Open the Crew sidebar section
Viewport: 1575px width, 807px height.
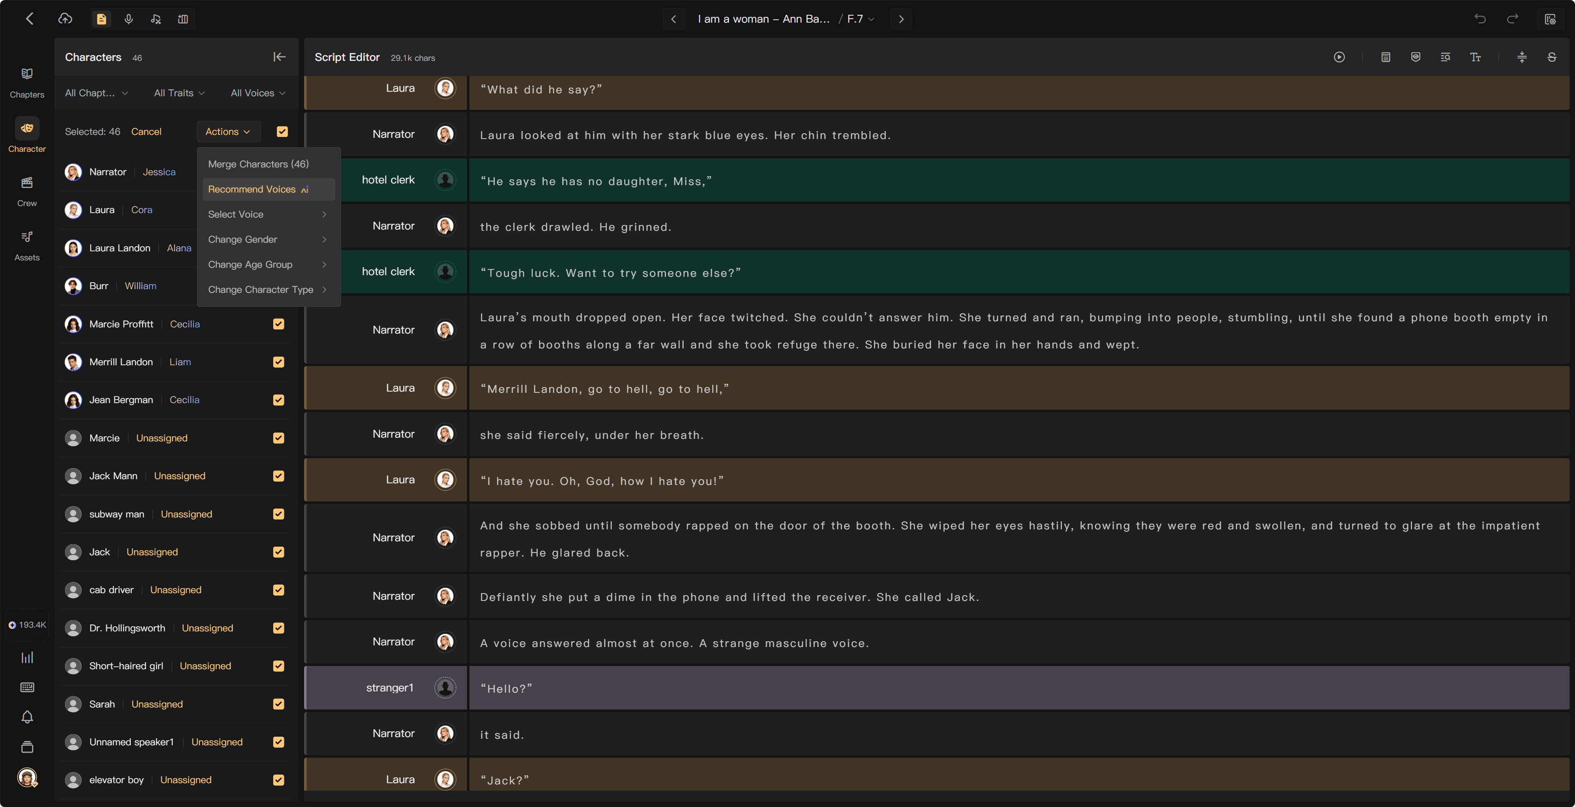pyautogui.click(x=27, y=191)
